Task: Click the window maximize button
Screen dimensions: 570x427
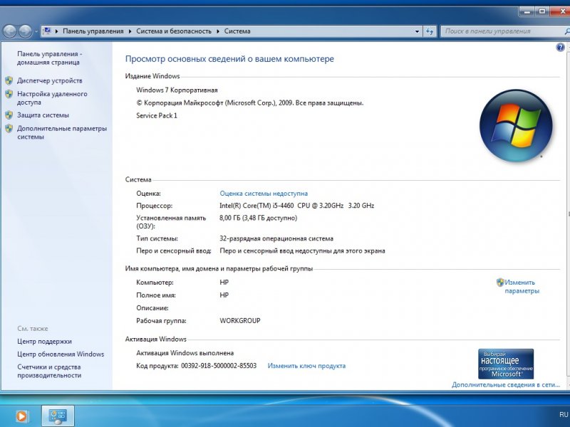Action: click(542, 12)
